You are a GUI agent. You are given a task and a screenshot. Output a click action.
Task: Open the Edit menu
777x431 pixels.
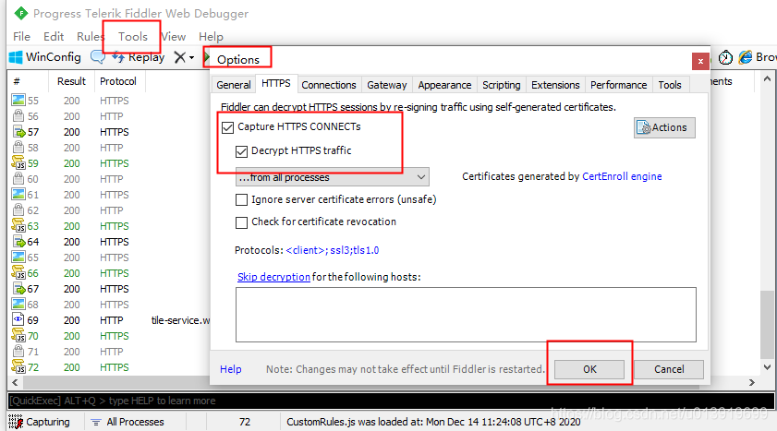(x=54, y=37)
